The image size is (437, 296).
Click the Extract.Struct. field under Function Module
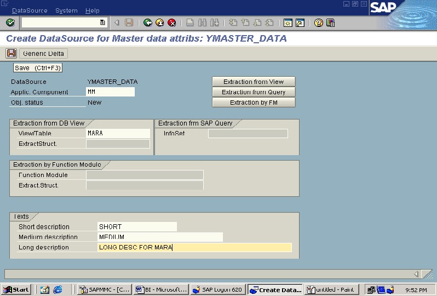[145, 185]
